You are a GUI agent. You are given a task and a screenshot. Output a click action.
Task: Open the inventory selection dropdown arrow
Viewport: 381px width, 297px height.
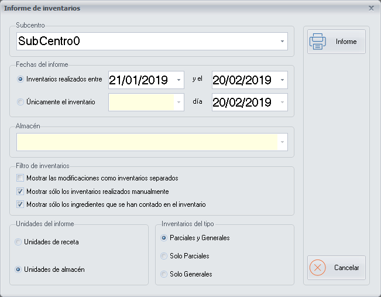(179, 102)
